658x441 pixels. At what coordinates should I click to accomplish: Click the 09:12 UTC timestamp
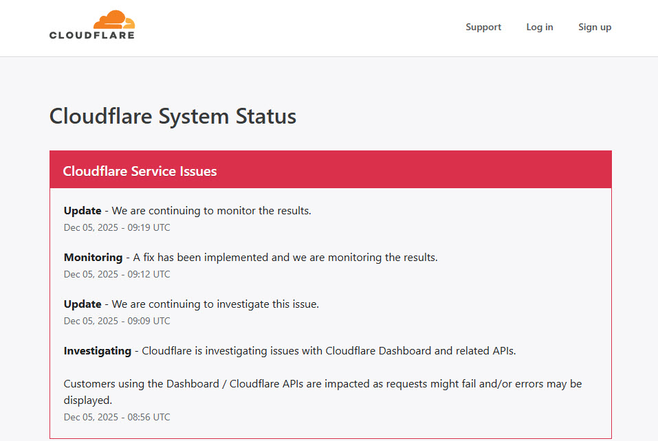pyautogui.click(x=117, y=273)
